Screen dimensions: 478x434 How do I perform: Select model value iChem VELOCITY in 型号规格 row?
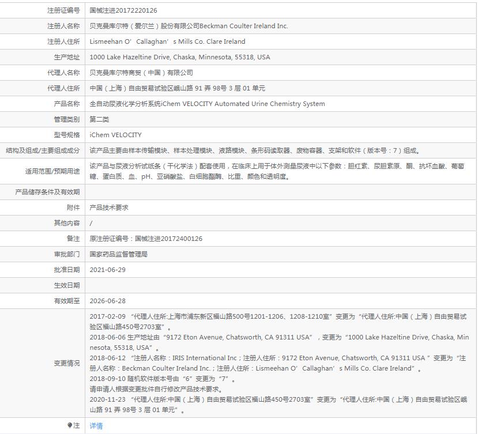pyautogui.click(x=115, y=135)
